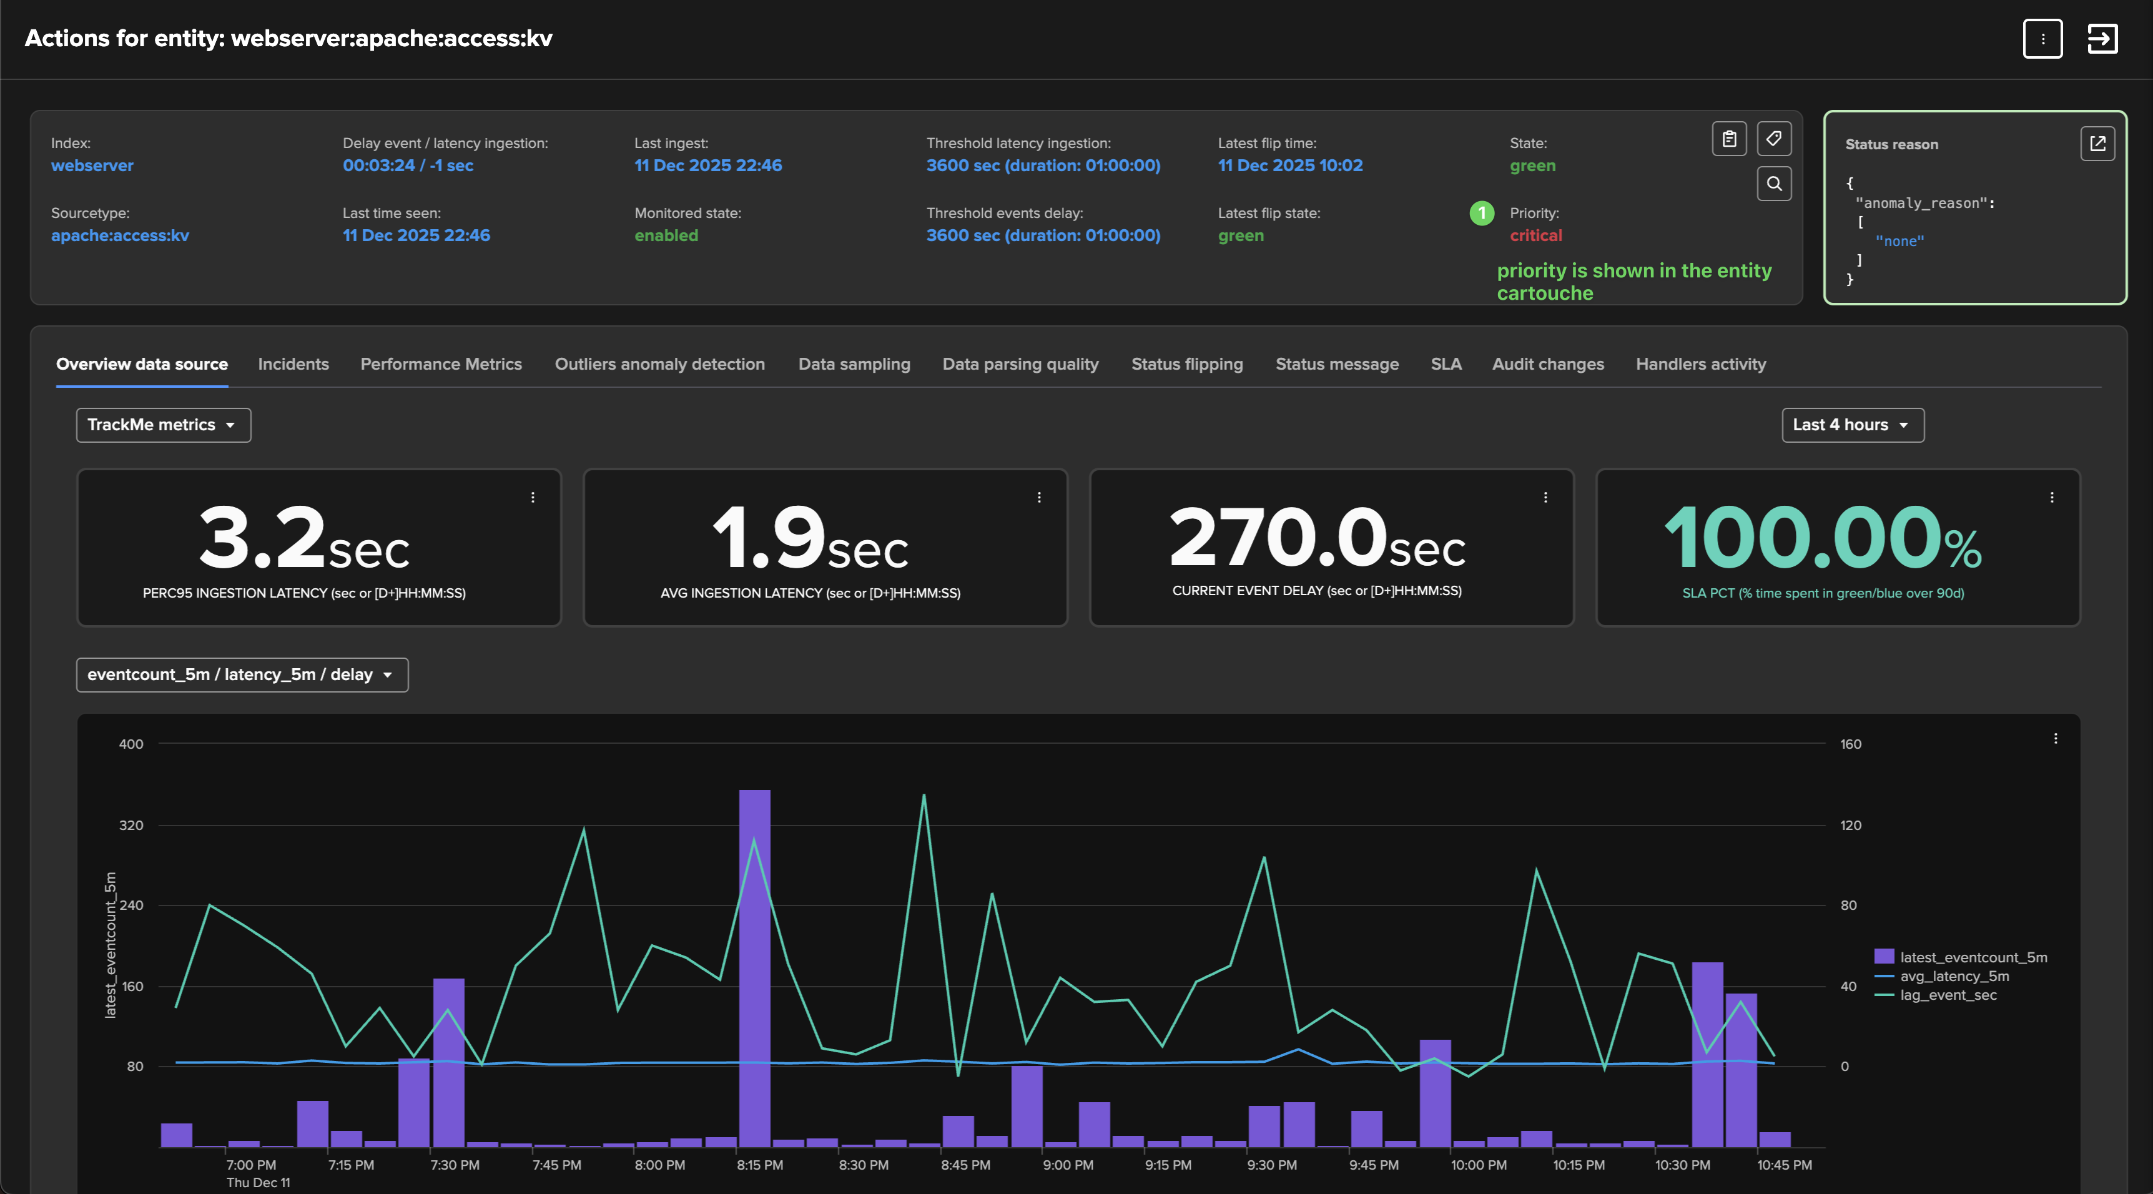Switch to the Incidents tab
This screenshot has height=1194, width=2153.
coord(293,363)
